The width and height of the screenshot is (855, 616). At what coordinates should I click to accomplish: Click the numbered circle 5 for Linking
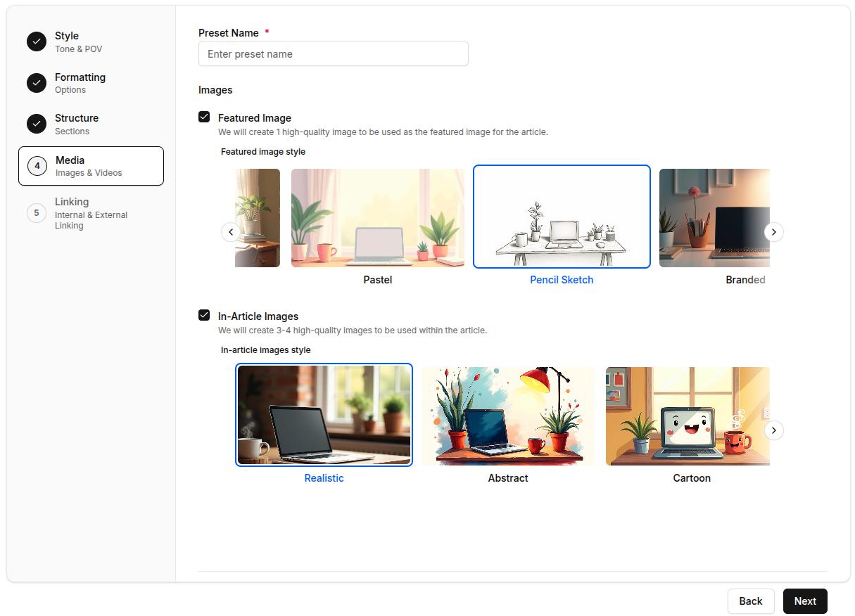[37, 213]
